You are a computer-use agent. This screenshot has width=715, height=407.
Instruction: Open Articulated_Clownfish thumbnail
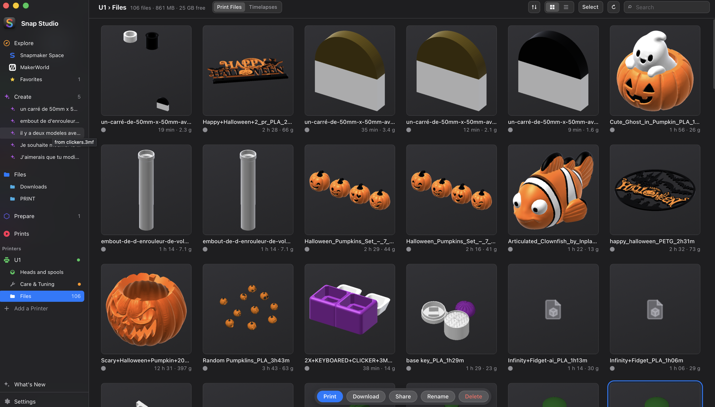click(553, 190)
